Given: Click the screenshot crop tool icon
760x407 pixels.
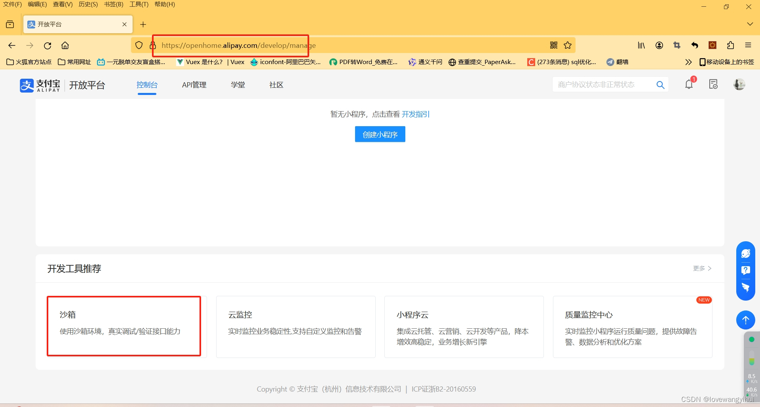Looking at the screenshot, I should click(677, 45).
